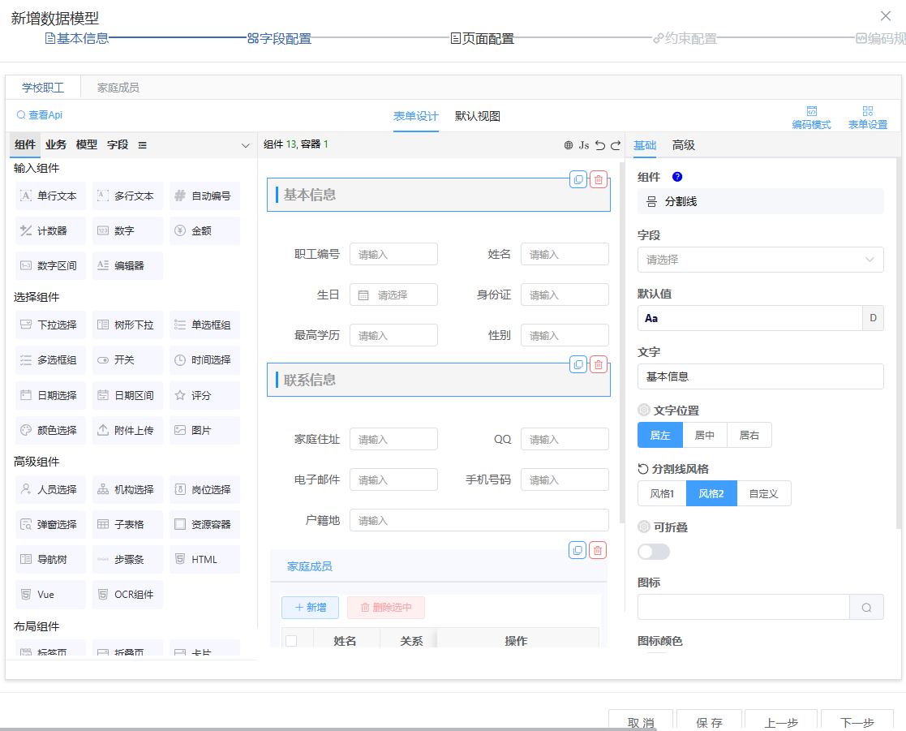Open the 字段 请选择 dropdown
Viewport: 906px width, 731px height.
point(760,260)
